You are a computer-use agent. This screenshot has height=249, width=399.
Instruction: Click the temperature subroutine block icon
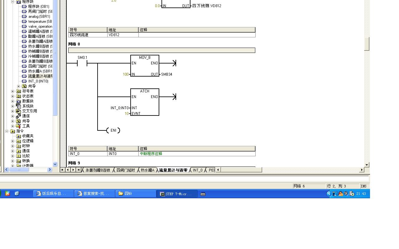point(24,21)
